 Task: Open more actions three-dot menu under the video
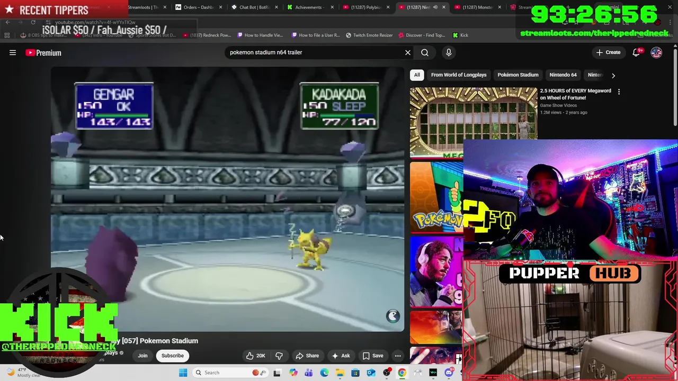[398, 356]
